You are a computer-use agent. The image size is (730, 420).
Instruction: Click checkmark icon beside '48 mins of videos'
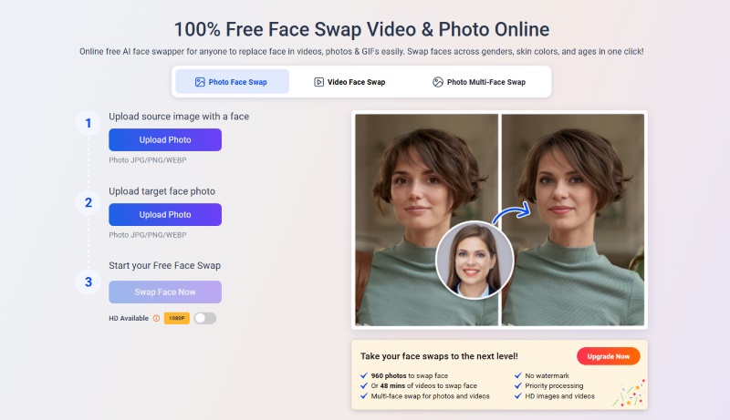pyautogui.click(x=364, y=385)
